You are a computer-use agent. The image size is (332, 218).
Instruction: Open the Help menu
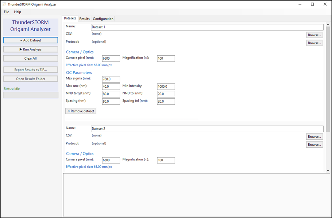click(x=18, y=12)
